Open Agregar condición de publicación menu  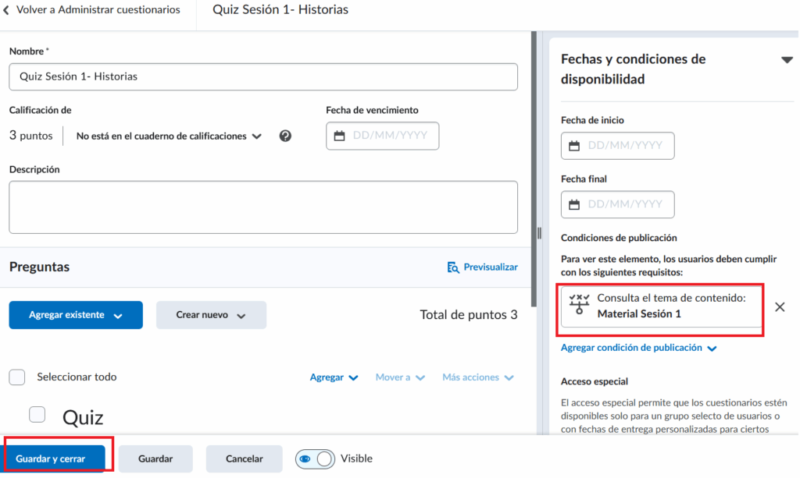pyautogui.click(x=638, y=348)
